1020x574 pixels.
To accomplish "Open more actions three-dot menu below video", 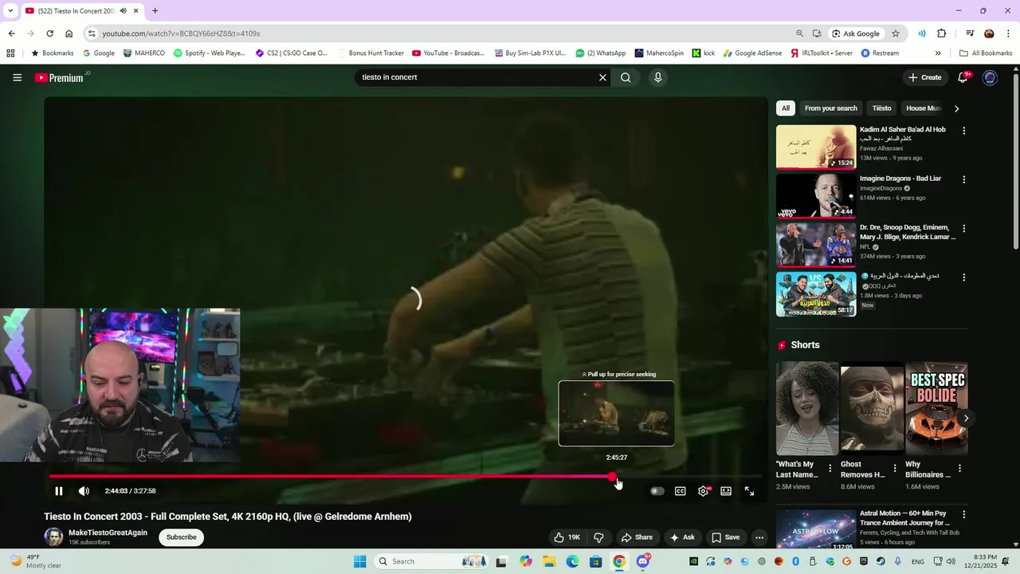I will [759, 537].
